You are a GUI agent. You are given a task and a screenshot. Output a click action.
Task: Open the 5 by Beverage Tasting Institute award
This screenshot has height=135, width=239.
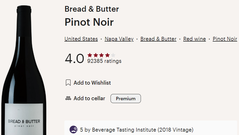point(136,130)
